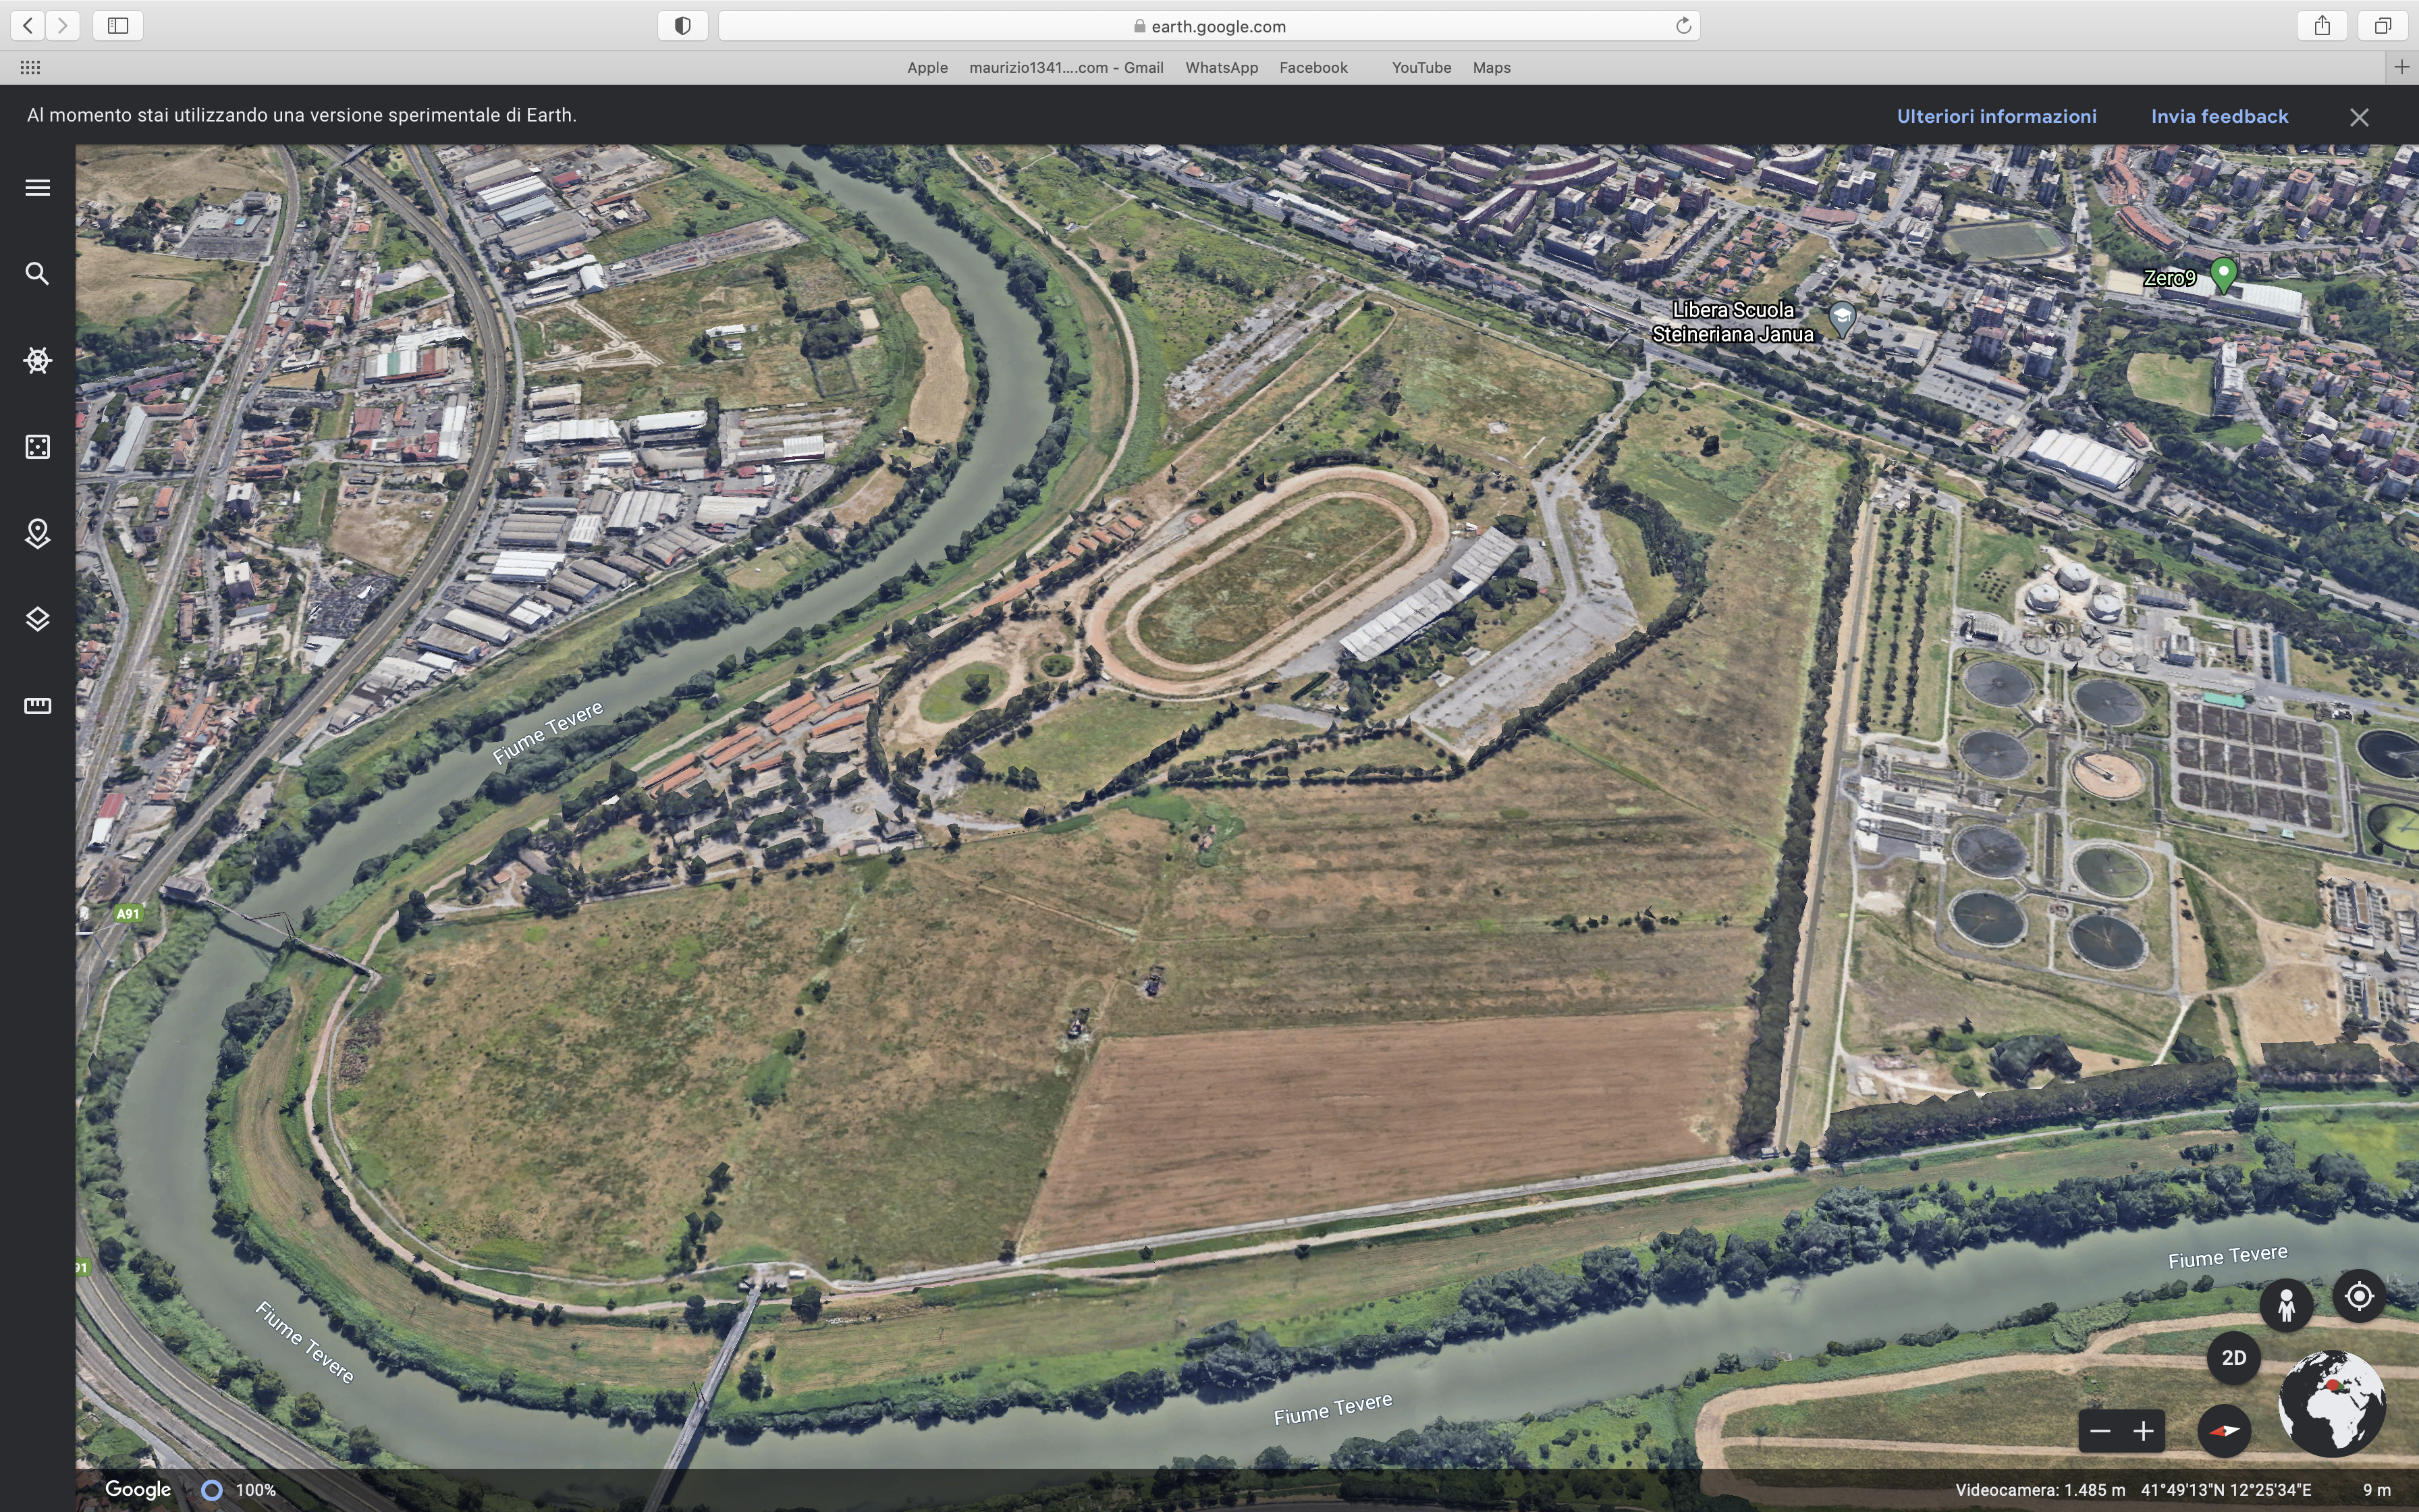The image size is (2419, 1512).
Task: Switch view to 2D mode
Action: click(2233, 1358)
